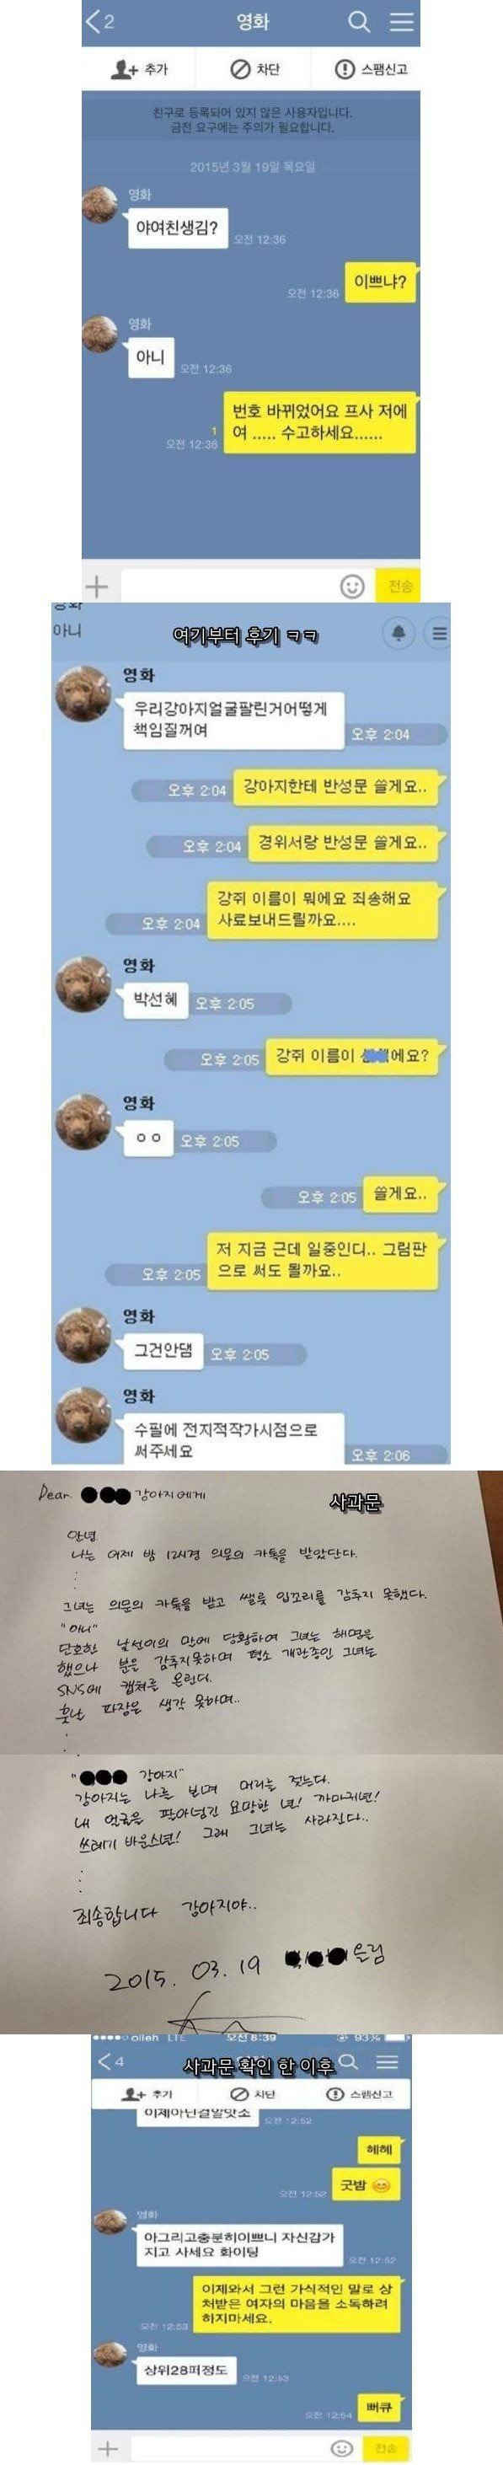Open hamburger menu in top chat header
This screenshot has width=503, height=2465.
402,21
